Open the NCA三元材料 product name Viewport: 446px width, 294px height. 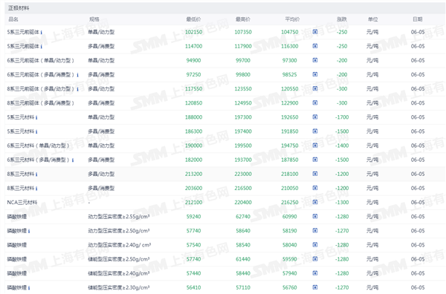22,203
